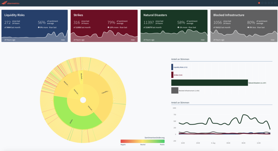Screen dimensions: 278x151
Task: Click the Liquidity Risks (272) blue bar
Action: [172, 67]
